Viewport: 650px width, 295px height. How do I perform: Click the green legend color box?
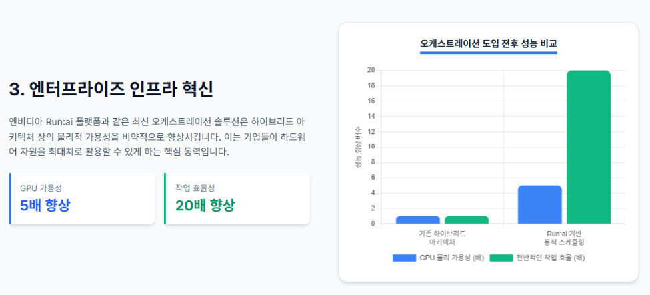pyautogui.click(x=501, y=258)
